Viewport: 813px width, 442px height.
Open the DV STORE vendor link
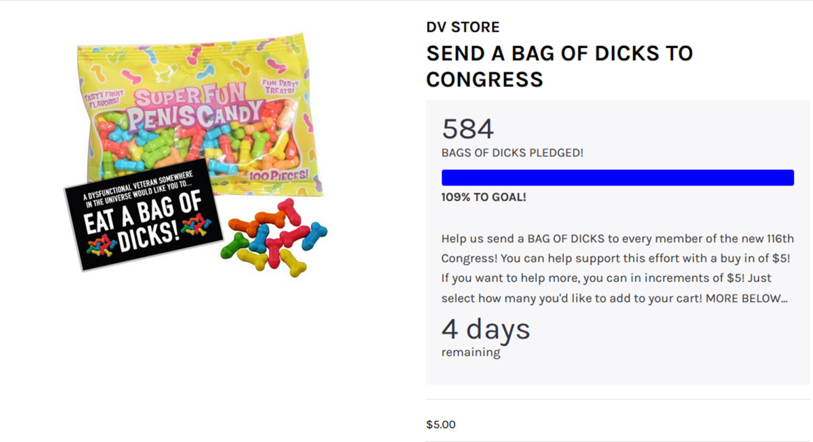click(x=463, y=28)
